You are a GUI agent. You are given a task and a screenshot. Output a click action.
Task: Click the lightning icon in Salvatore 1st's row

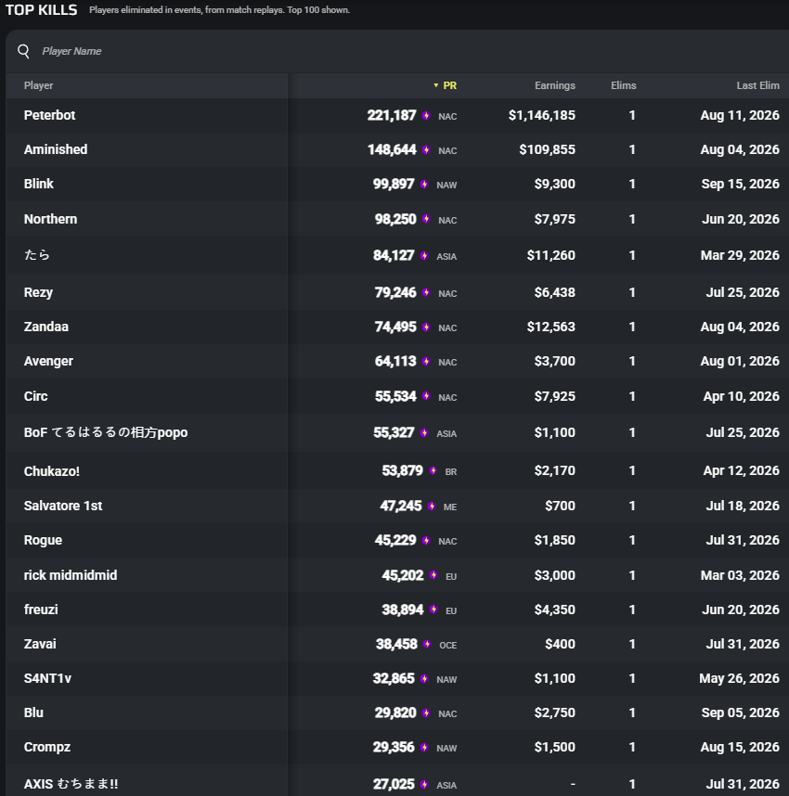[x=432, y=506]
